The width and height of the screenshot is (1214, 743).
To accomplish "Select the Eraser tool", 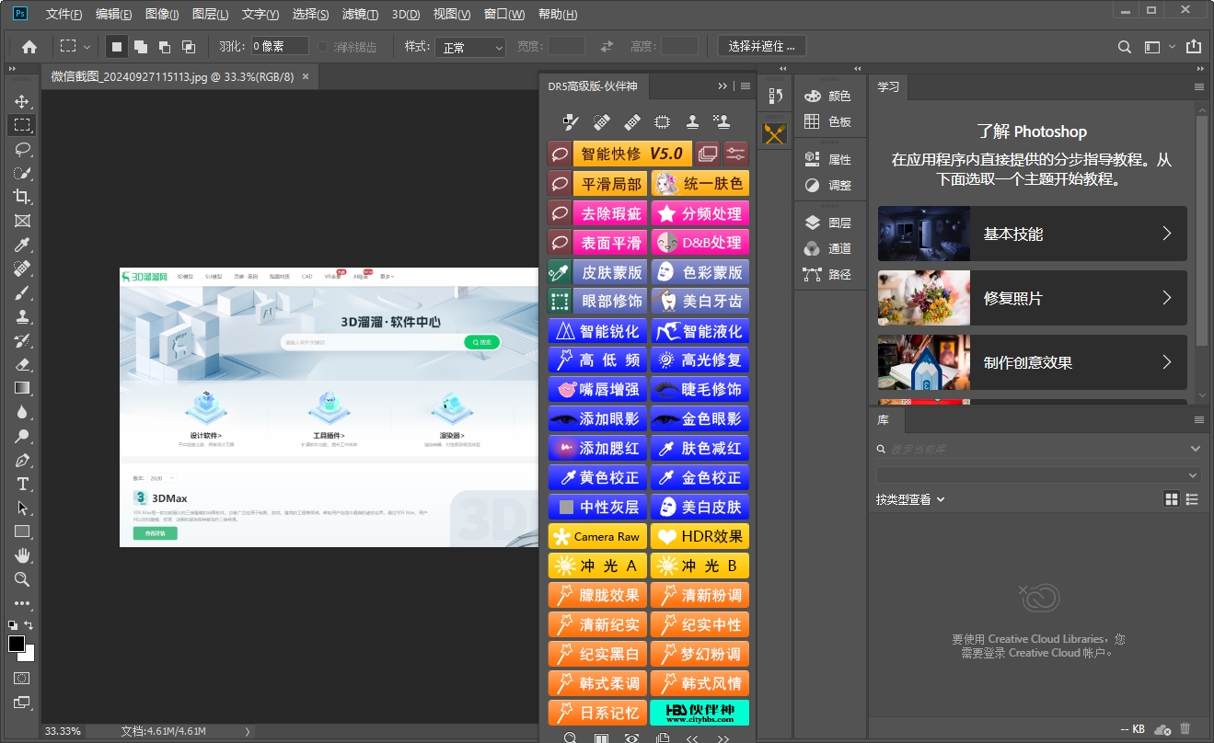I will click(22, 364).
